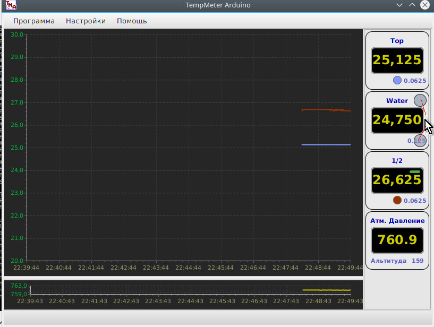This screenshot has width=434, height=327.
Task: Click the 763,0 pressure axis label
Action: point(19,286)
